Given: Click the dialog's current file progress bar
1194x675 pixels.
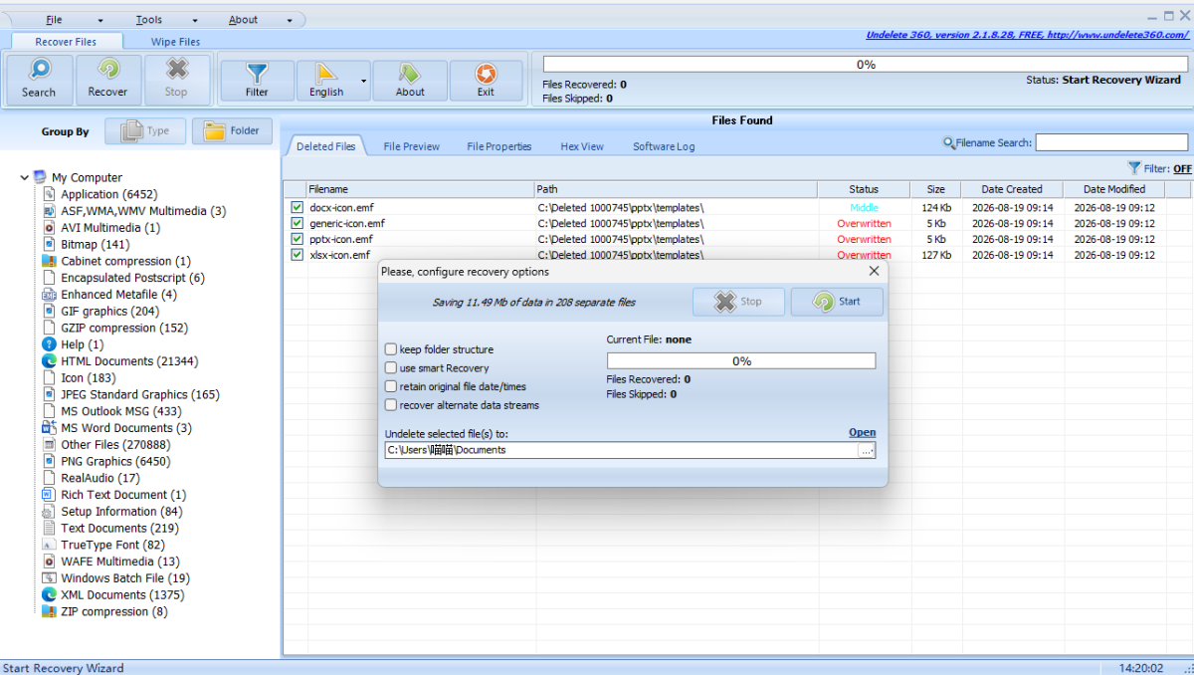Looking at the screenshot, I should pyautogui.click(x=741, y=361).
